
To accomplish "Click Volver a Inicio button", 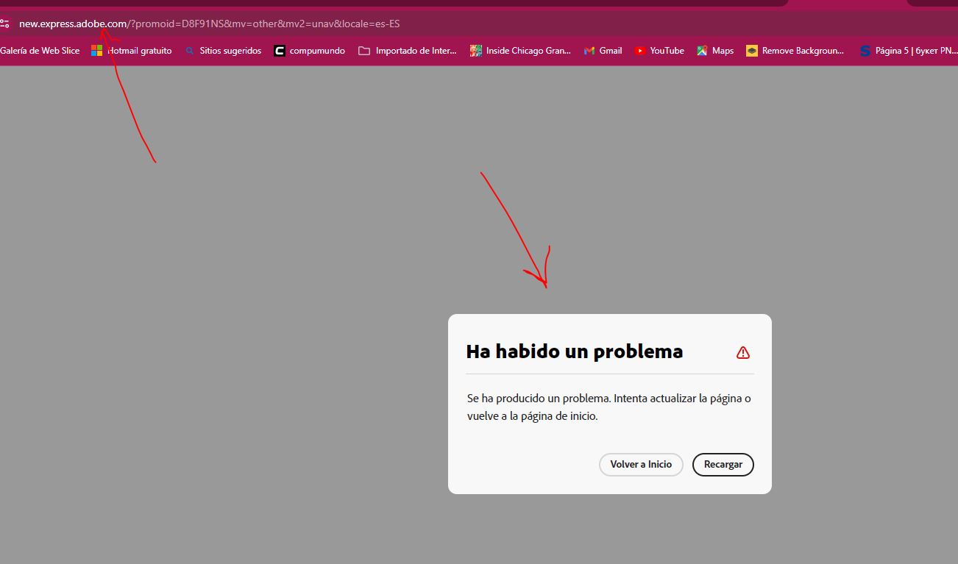I will (x=640, y=464).
